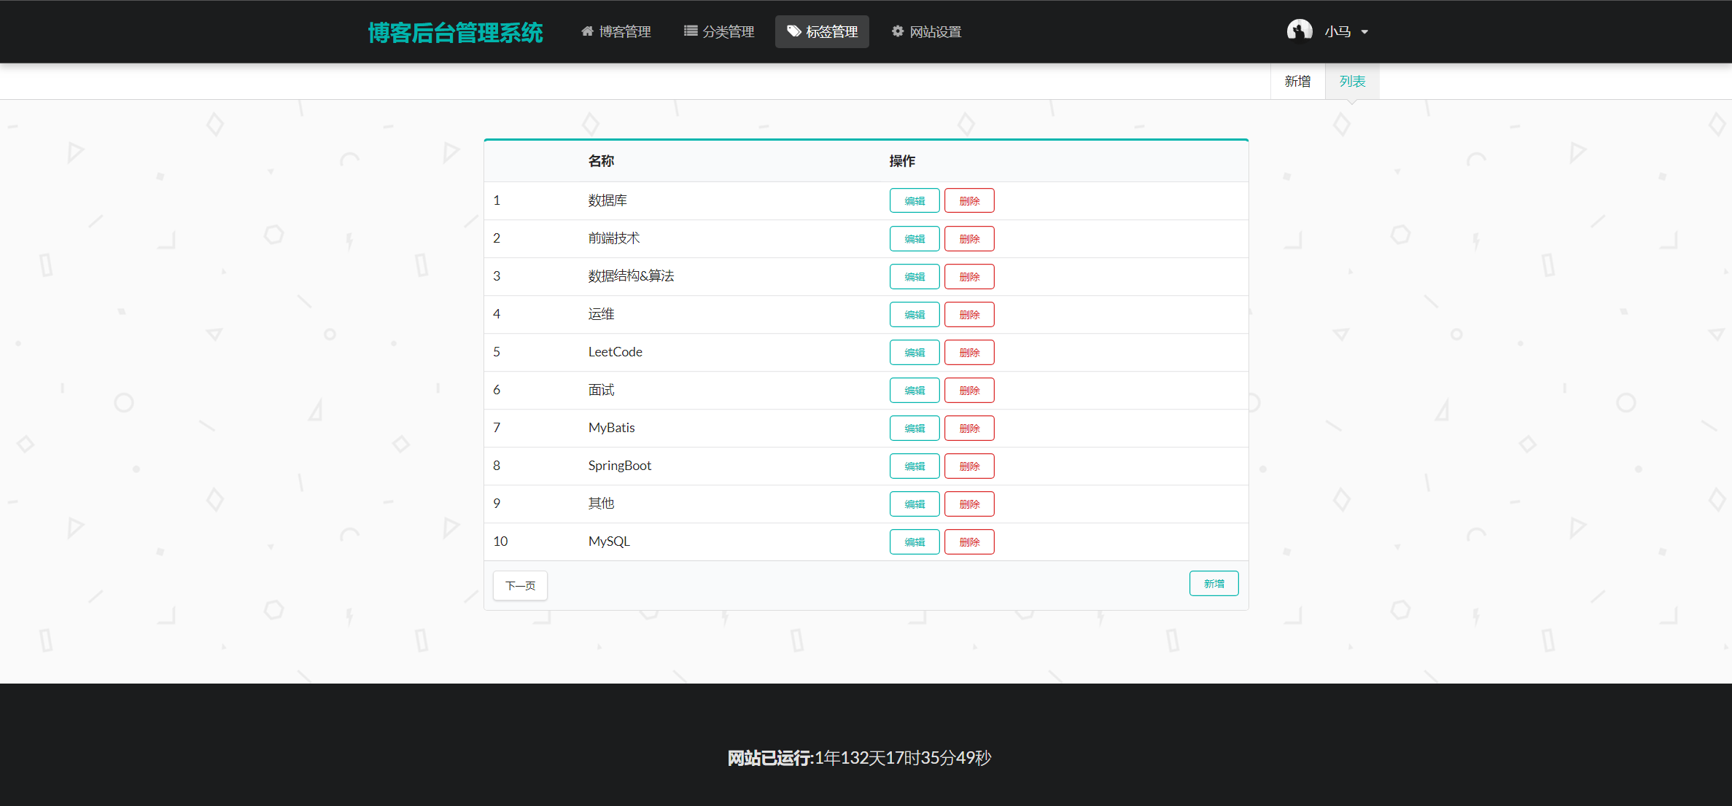Switch to the 新增 tab

[x=1297, y=82]
